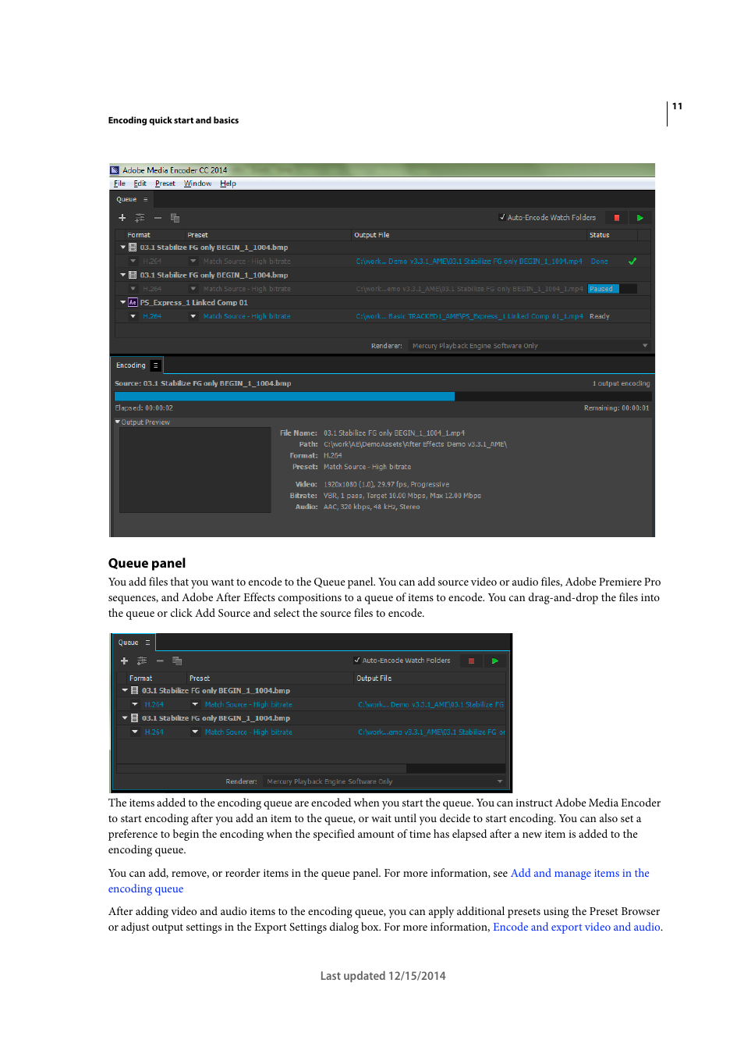The image size is (744, 1054).
Task: Click the output file path on the Done row
Action: pos(469,262)
